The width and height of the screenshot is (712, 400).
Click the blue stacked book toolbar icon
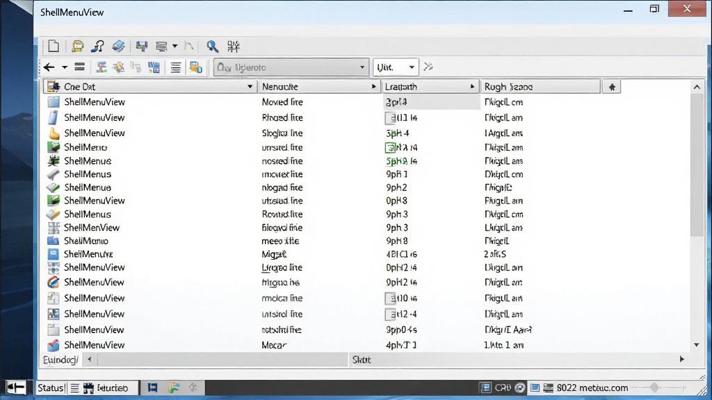[118, 46]
